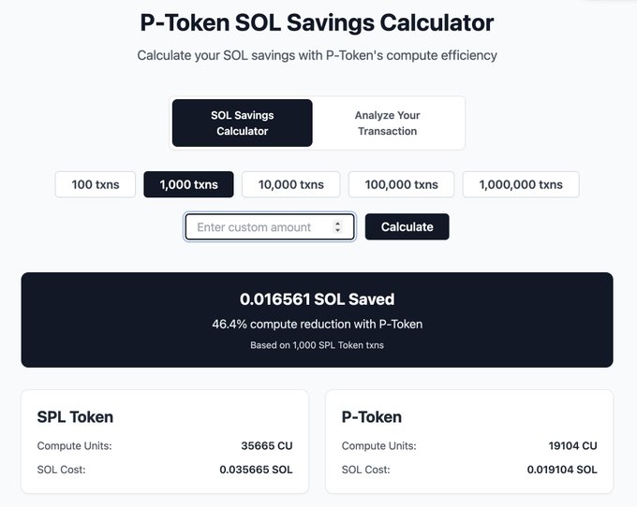Focus the custom amount input field

click(x=258, y=227)
